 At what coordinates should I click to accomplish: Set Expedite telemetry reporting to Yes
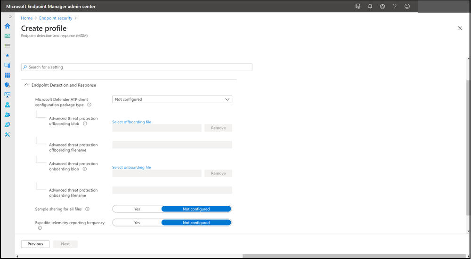tap(137, 223)
